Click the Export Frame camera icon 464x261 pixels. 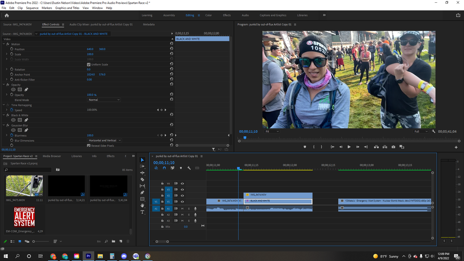click(393, 147)
